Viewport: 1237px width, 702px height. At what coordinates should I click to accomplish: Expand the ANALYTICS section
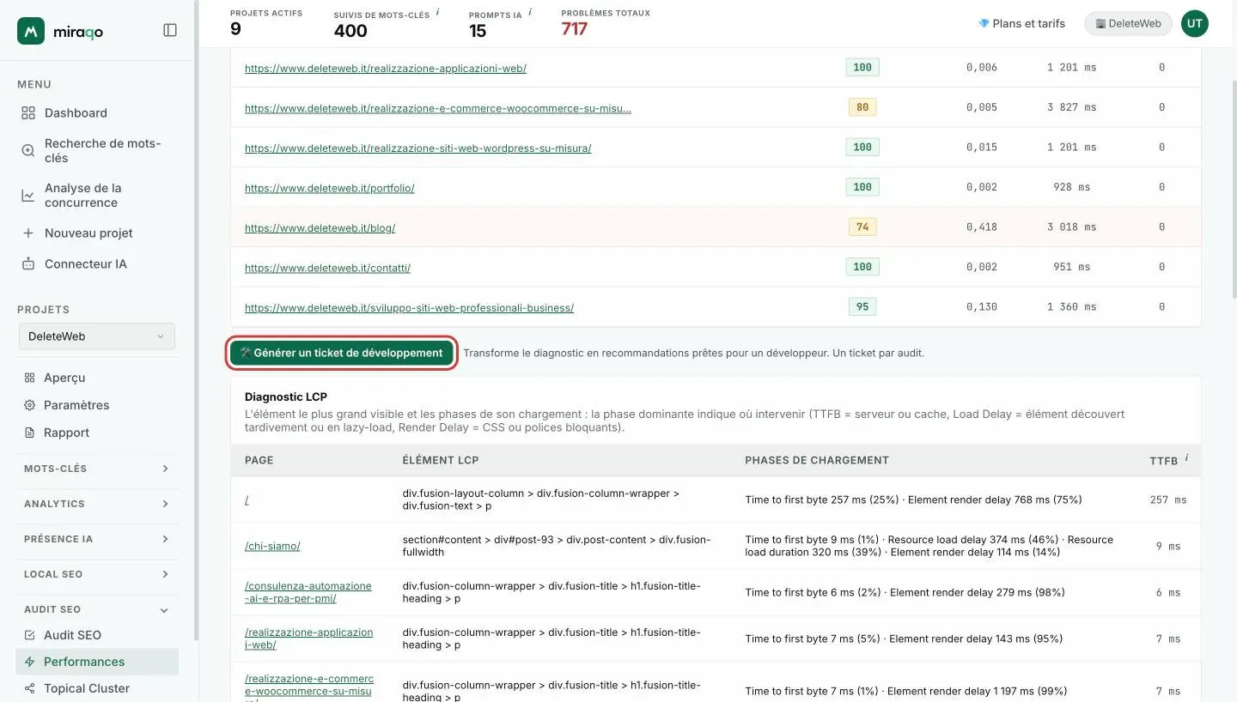pyautogui.click(x=97, y=504)
